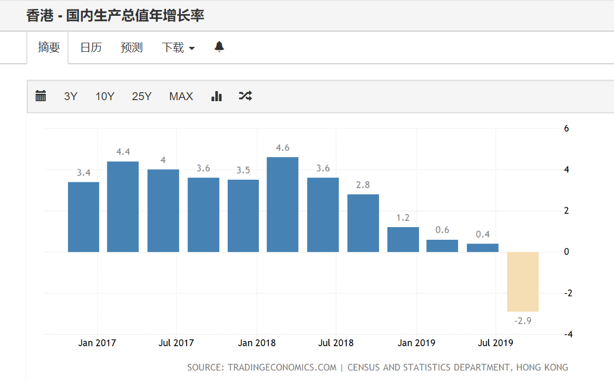Select the 10Y time range
This screenshot has width=614, height=381.
click(105, 96)
